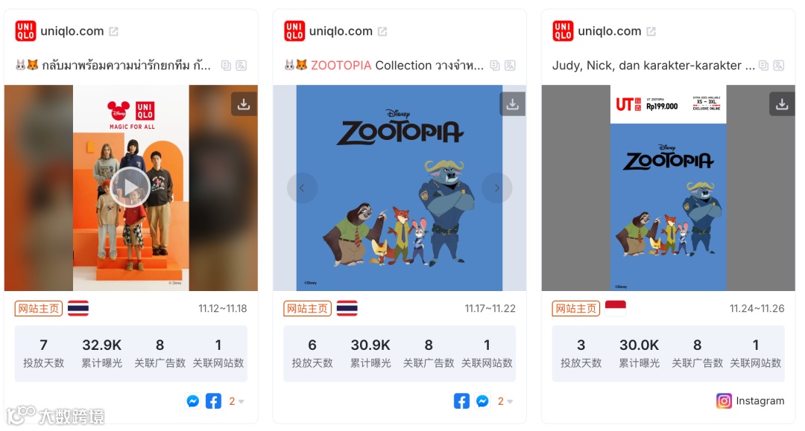This screenshot has width=805, height=431.
Task: Download the blue Zootopia carousel ad
Action: coord(512,104)
